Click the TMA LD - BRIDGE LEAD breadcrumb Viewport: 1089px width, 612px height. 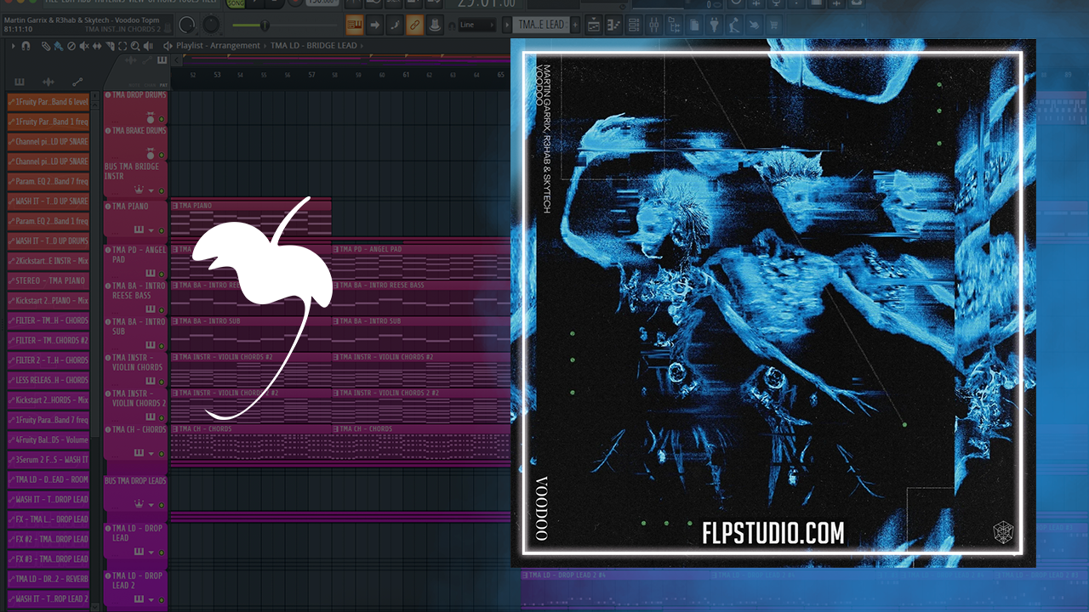[x=315, y=46]
